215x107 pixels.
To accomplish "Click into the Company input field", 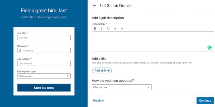I will click(x=46, y=50).
